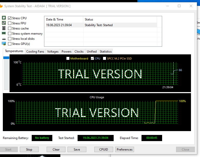The image size is (200, 157).
Task: View the Statistics tab
Action: click(x=106, y=52)
